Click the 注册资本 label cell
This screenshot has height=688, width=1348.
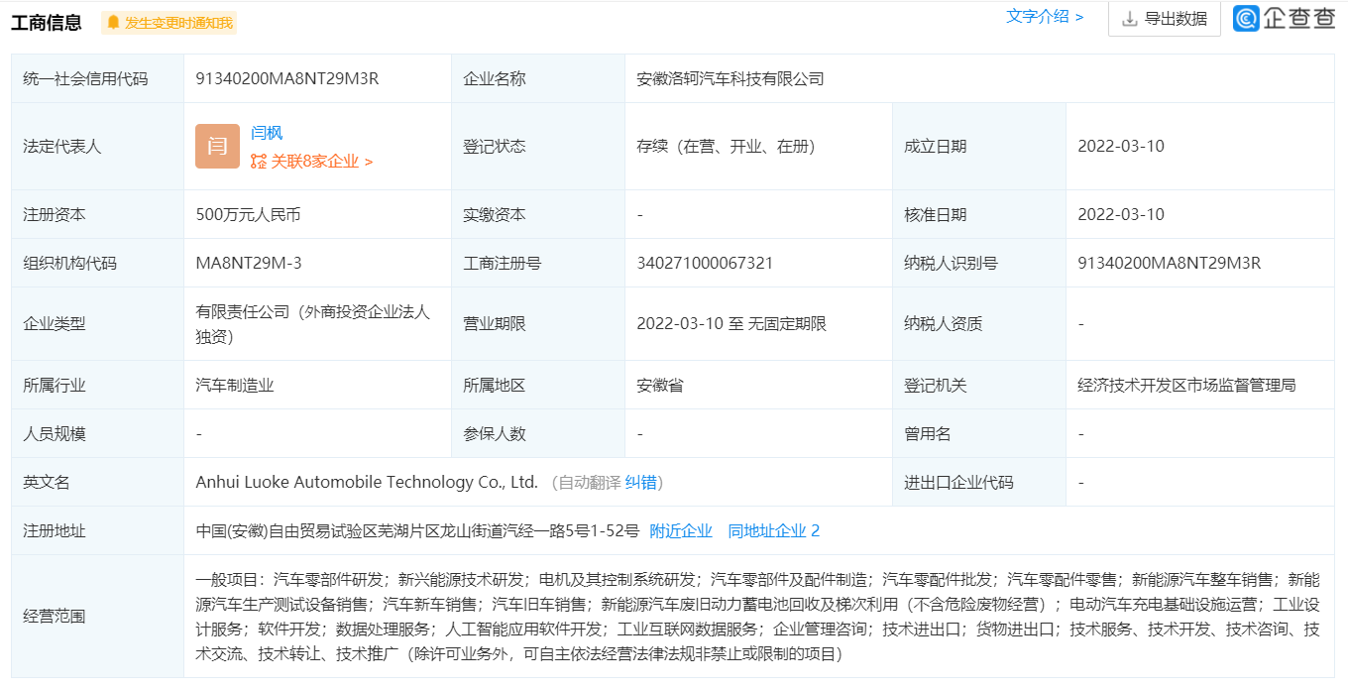[97, 215]
